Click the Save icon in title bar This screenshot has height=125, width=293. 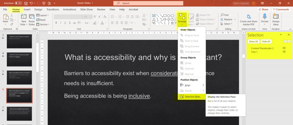26,3
